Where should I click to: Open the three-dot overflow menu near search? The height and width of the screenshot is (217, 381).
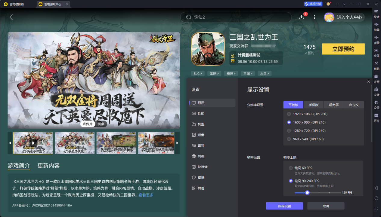(x=314, y=17)
